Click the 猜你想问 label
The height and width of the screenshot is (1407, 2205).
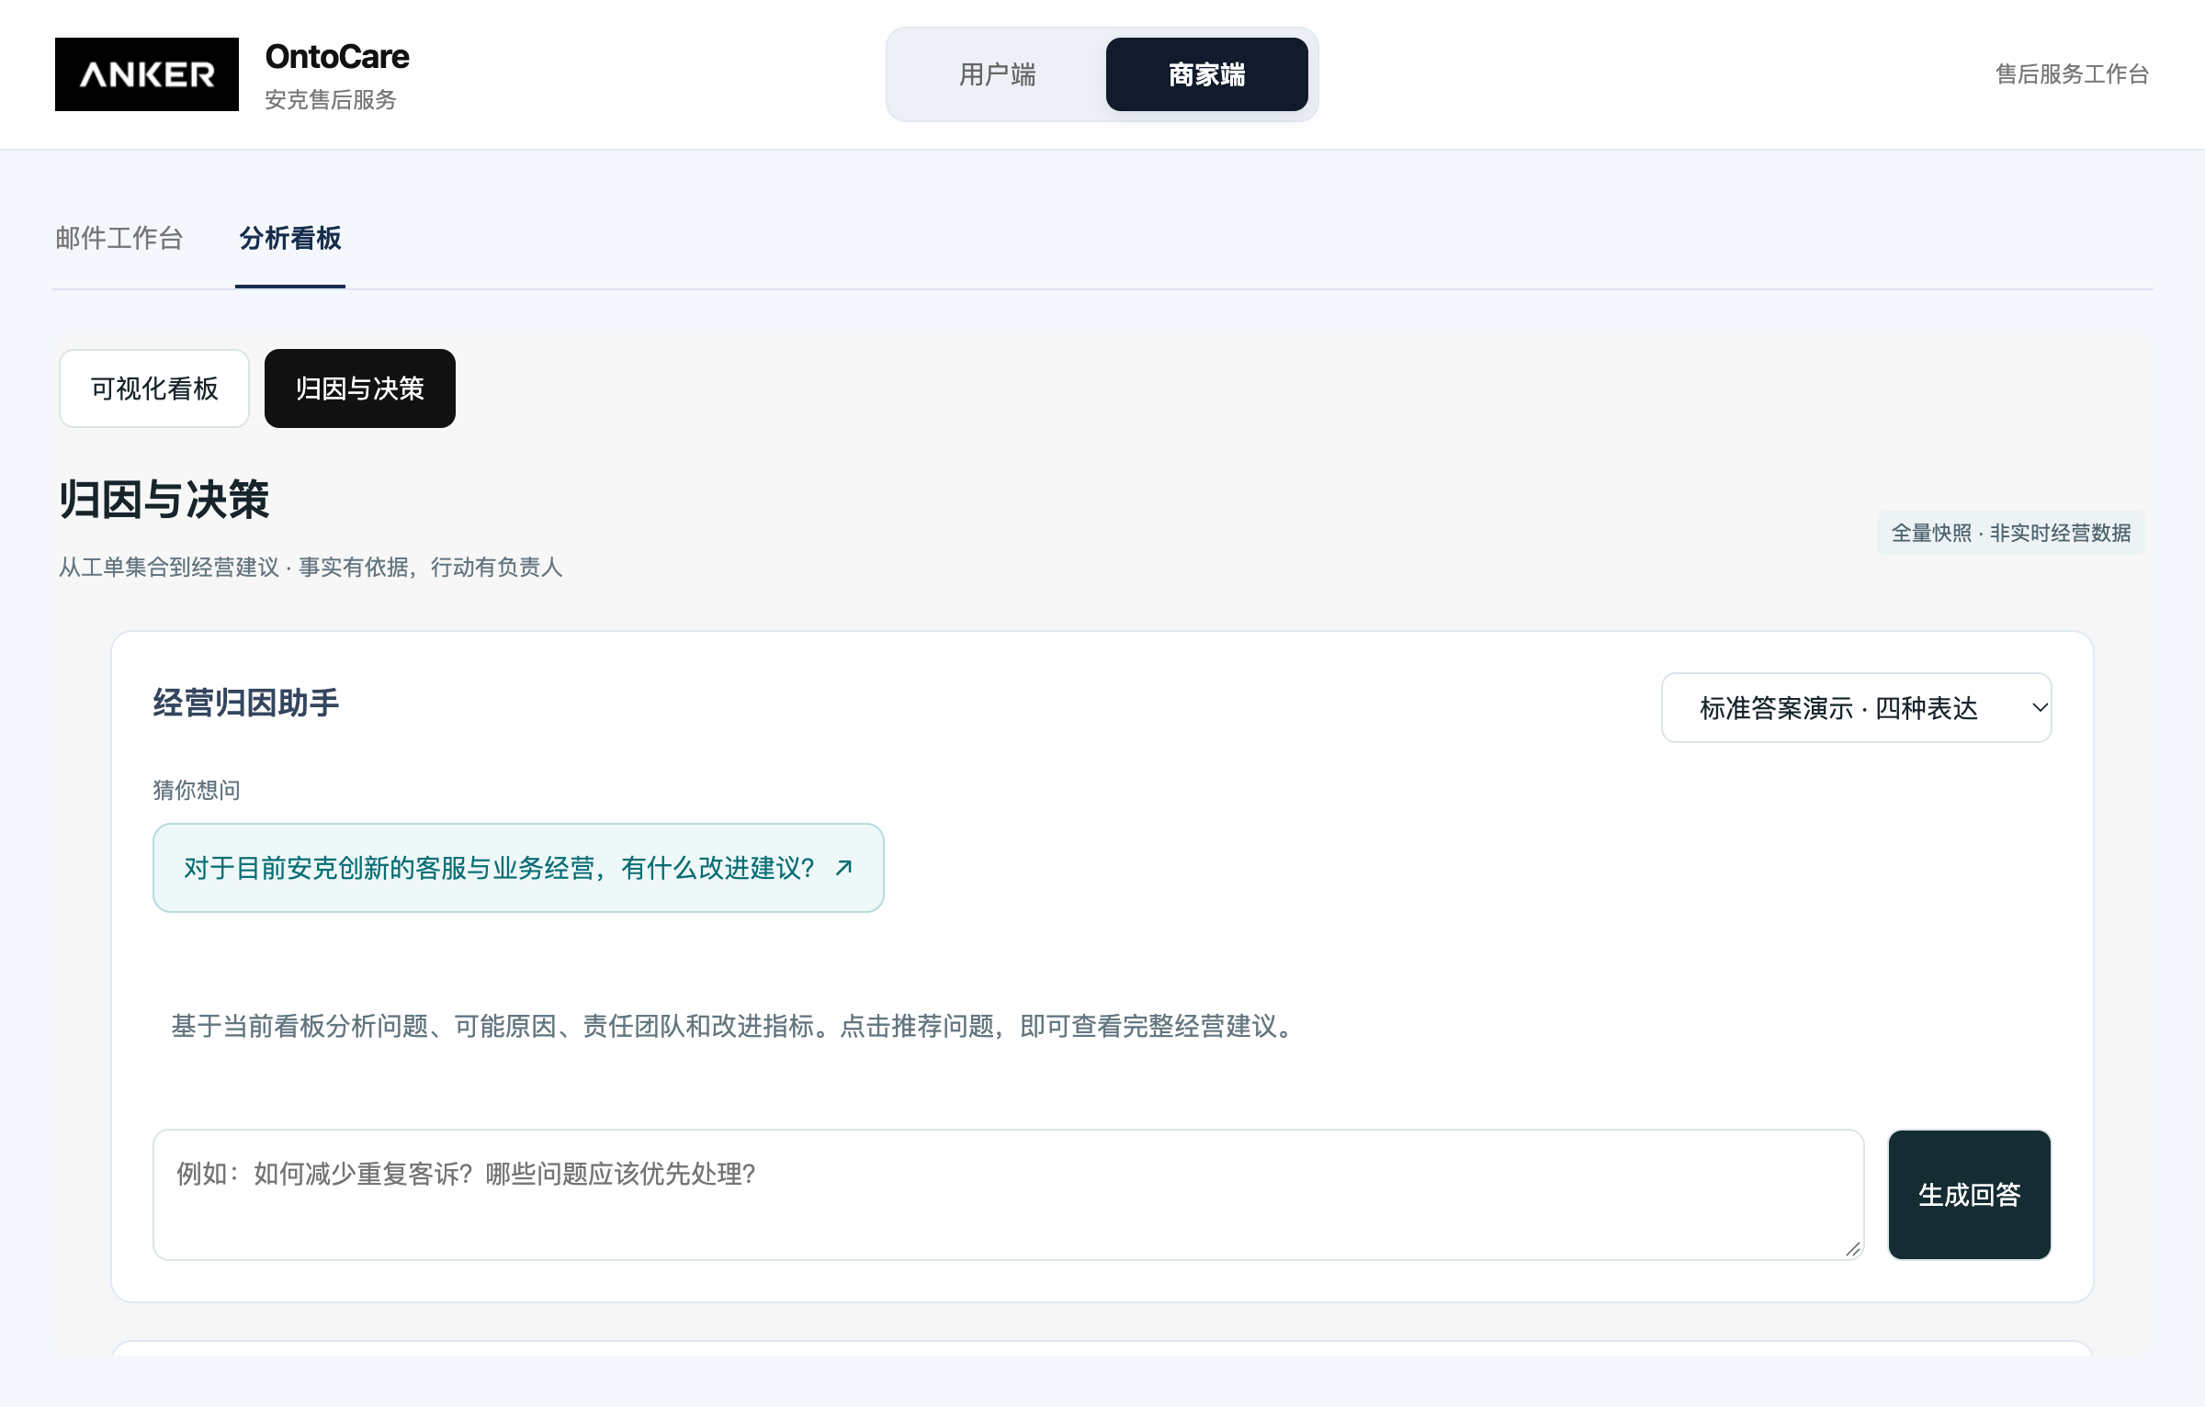(197, 790)
